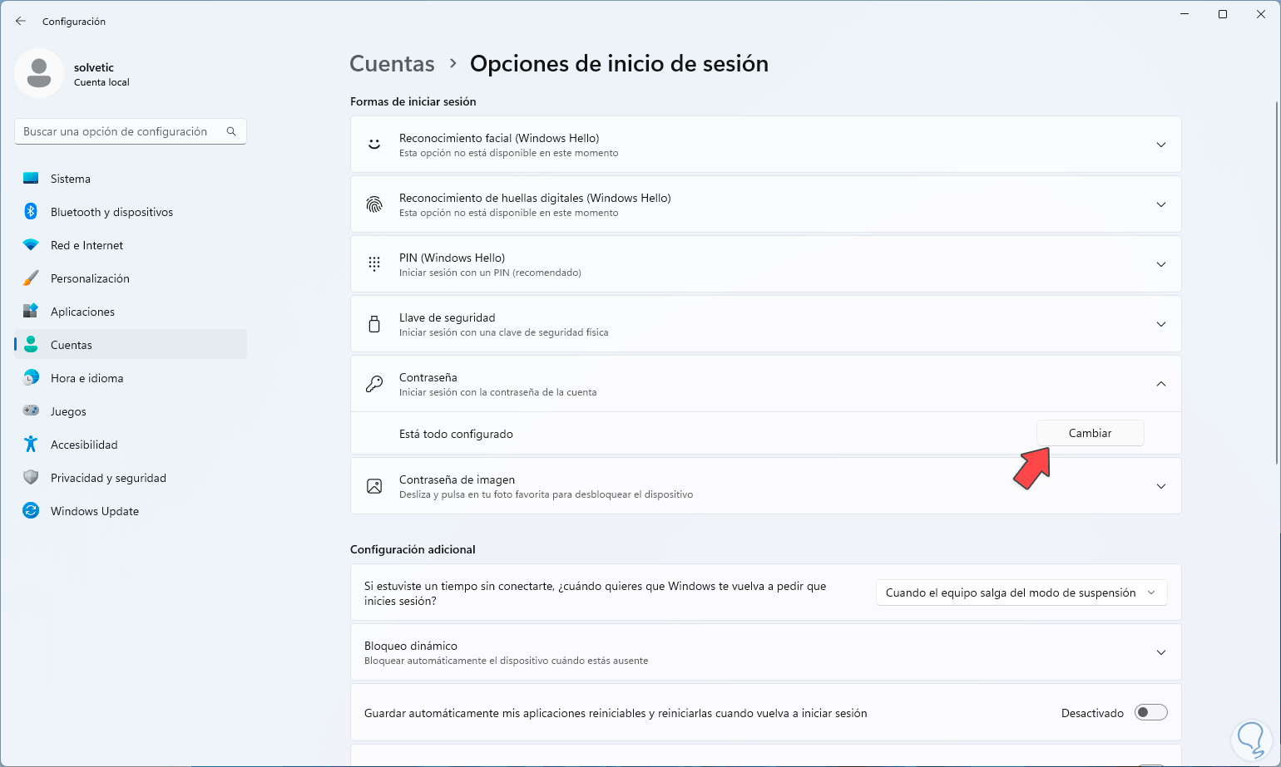Screen dimensions: 1281x767
Task: Minimize the Configuración window
Action: tap(1185, 14)
